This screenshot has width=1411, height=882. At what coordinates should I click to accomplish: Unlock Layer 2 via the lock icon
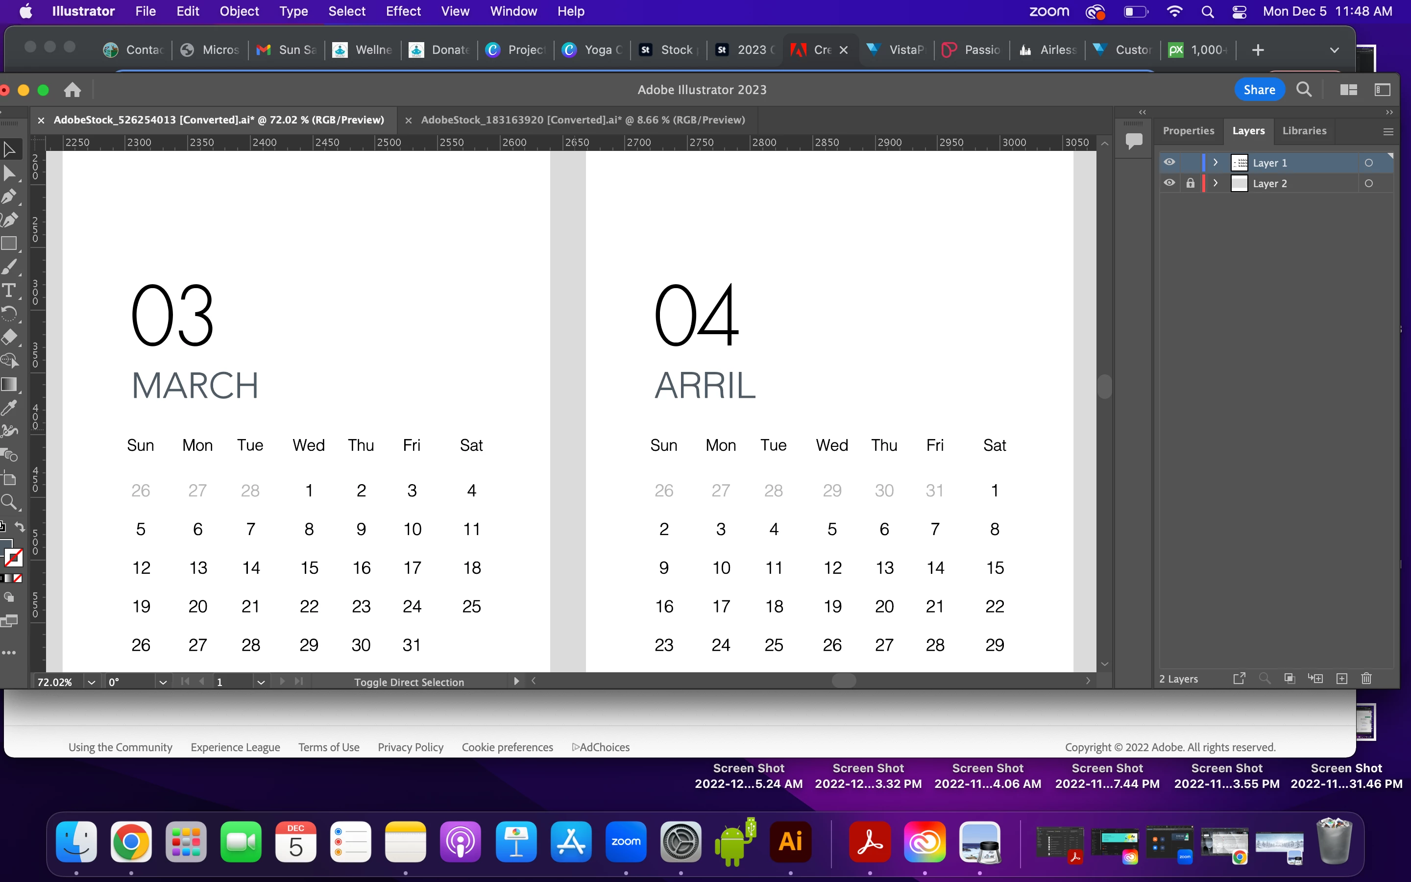(1190, 183)
